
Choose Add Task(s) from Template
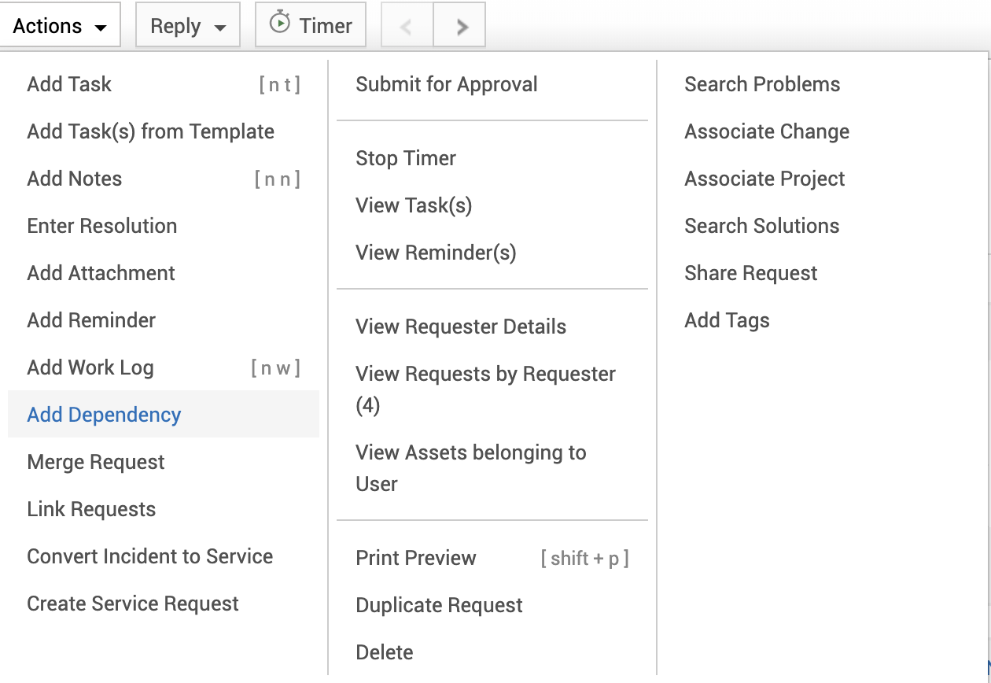click(150, 131)
